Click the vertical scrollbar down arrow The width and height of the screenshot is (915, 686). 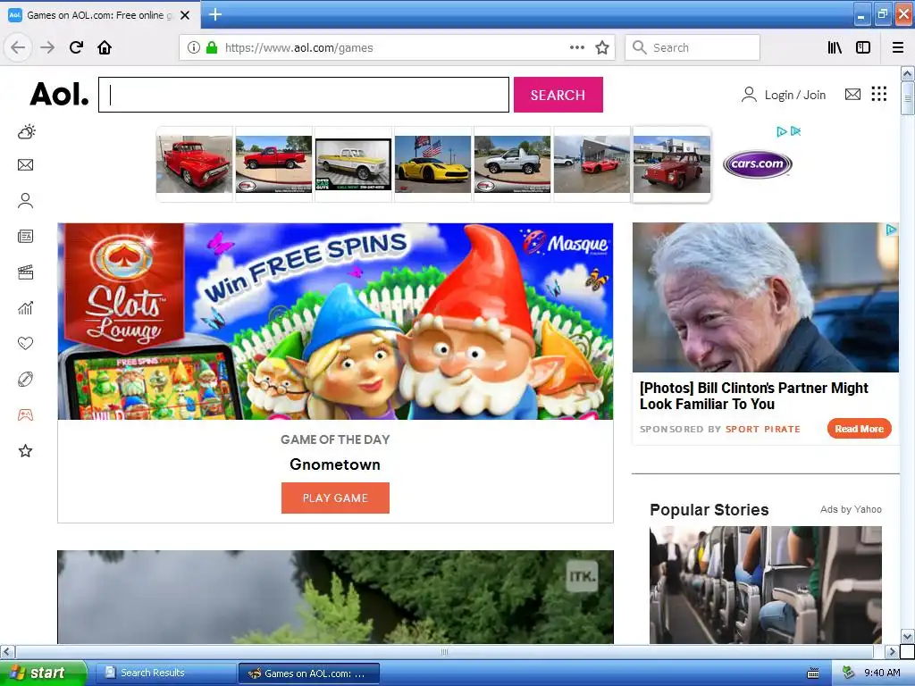pos(907,636)
